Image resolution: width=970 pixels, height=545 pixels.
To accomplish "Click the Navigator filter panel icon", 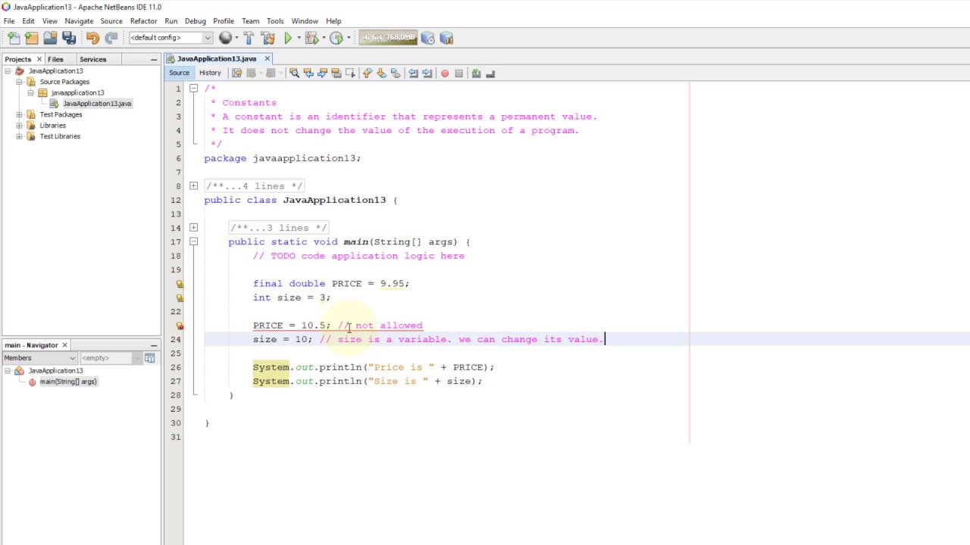I will point(149,358).
